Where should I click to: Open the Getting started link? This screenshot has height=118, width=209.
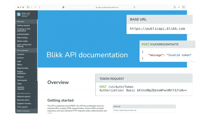pyautogui.click(x=23, y=26)
